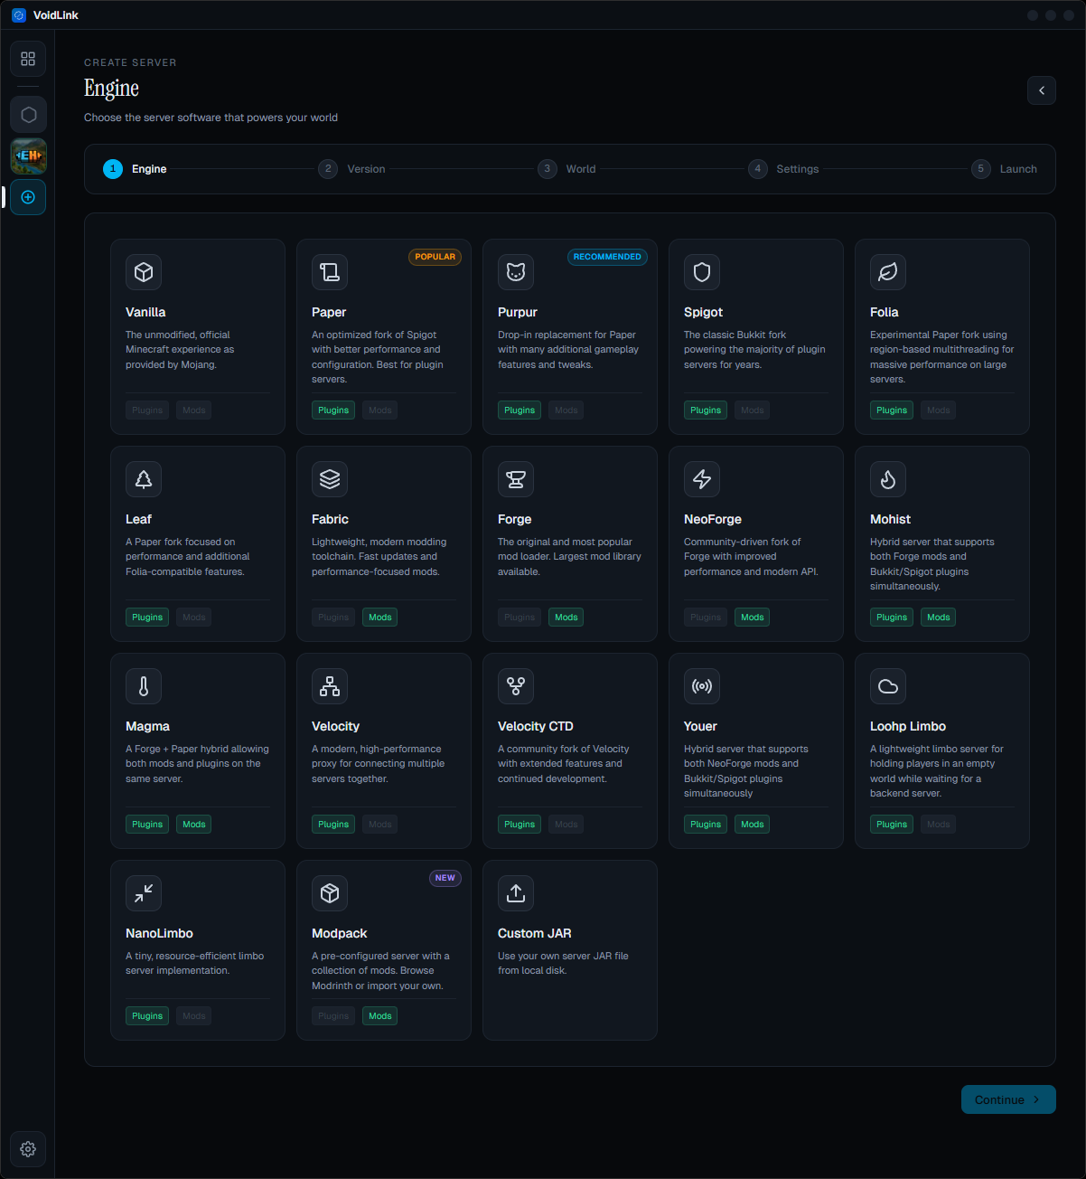Click the Loohp Limbo cloud icon
This screenshot has width=1086, height=1179.
pyautogui.click(x=888, y=686)
